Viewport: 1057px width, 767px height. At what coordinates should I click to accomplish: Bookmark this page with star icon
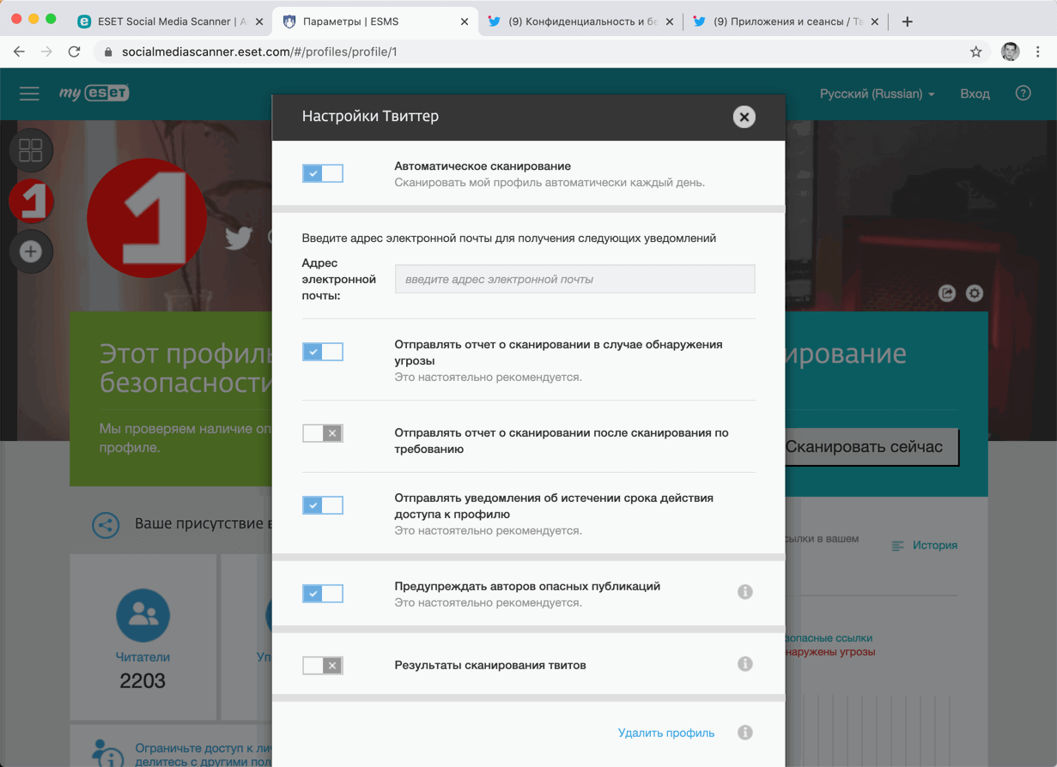point(975,51)
